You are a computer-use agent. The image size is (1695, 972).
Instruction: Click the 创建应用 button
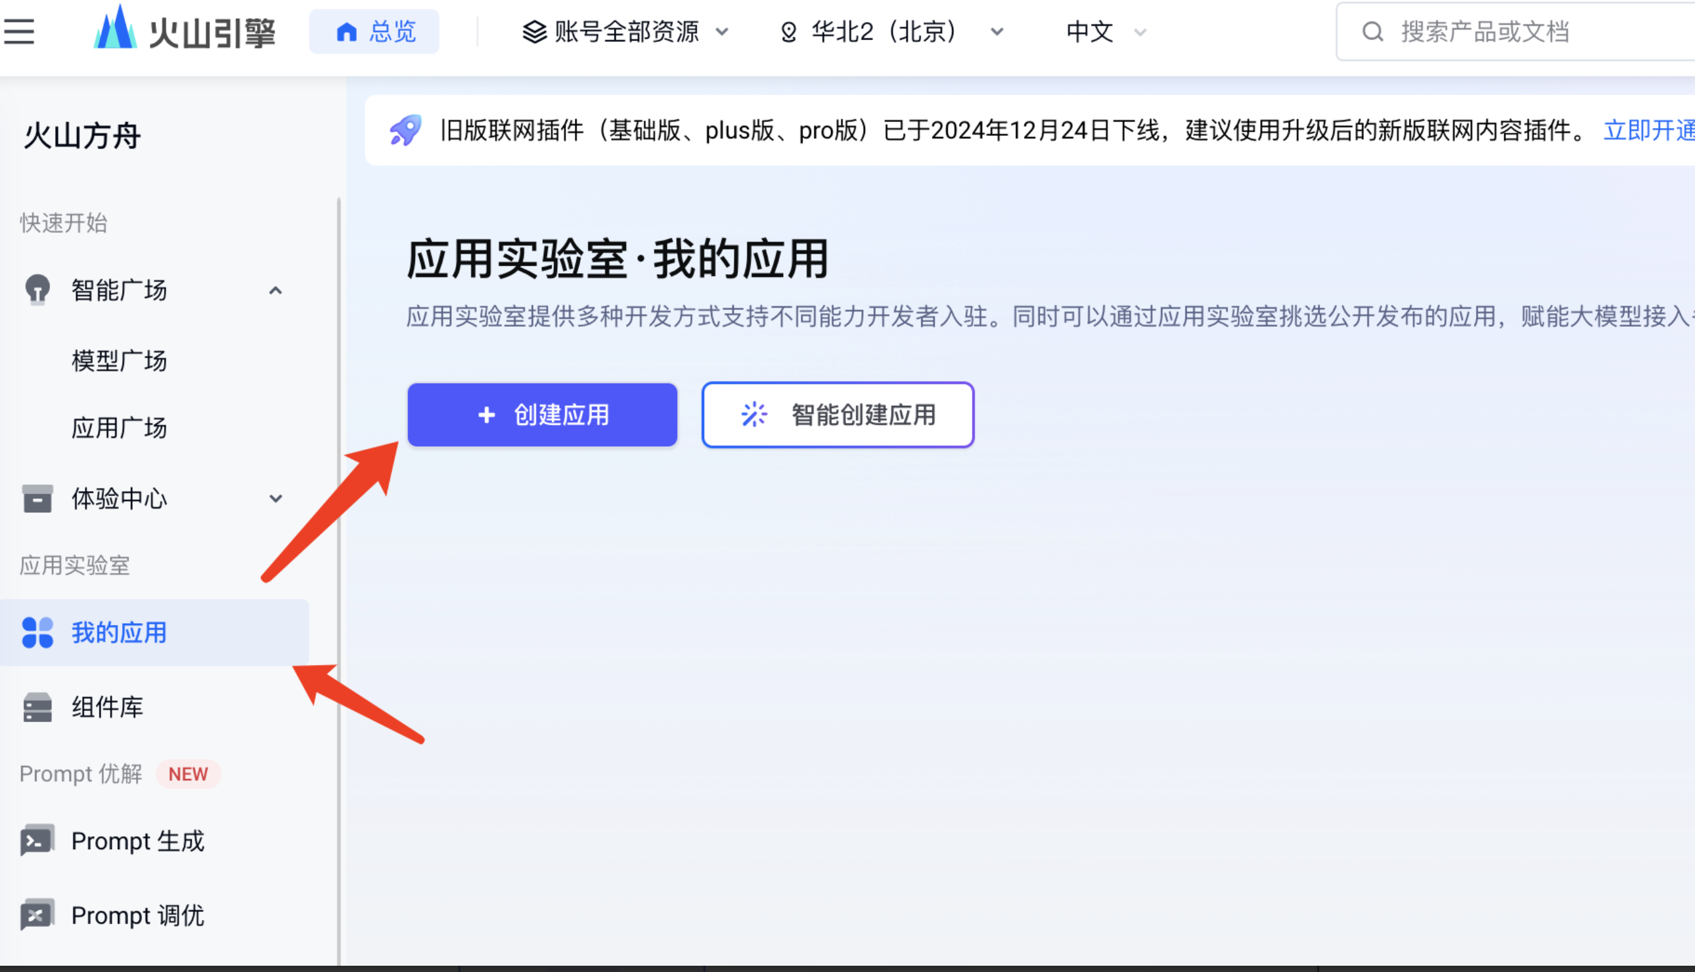[542, 415]
